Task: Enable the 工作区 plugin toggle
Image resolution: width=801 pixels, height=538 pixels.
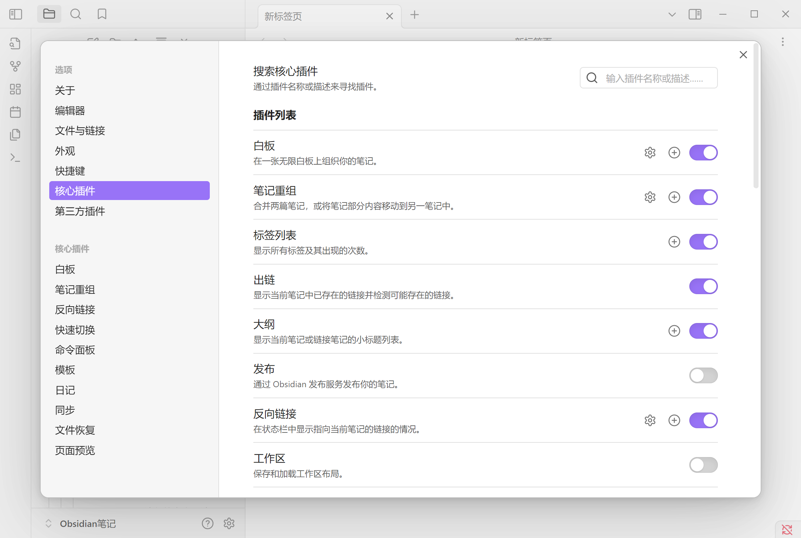Action: pos(703,465)
